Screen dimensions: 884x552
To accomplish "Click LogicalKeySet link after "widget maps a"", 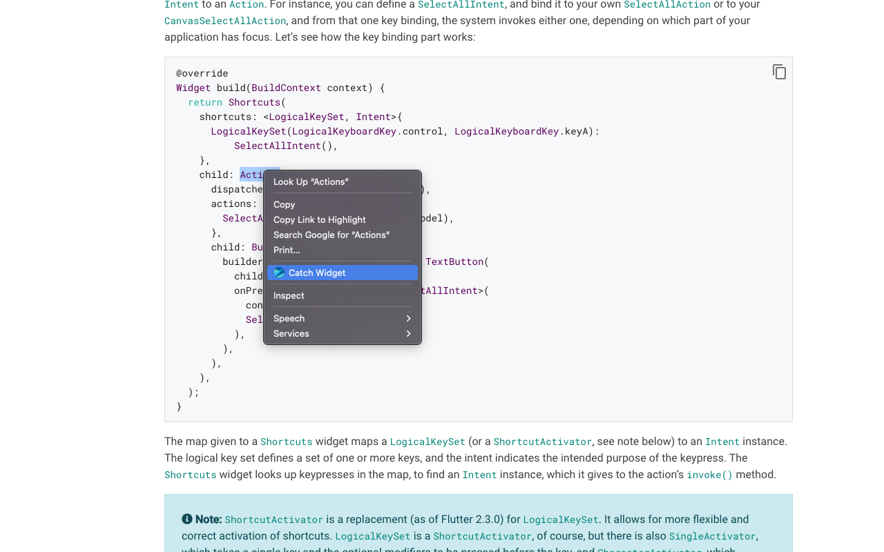I will 427,442.
